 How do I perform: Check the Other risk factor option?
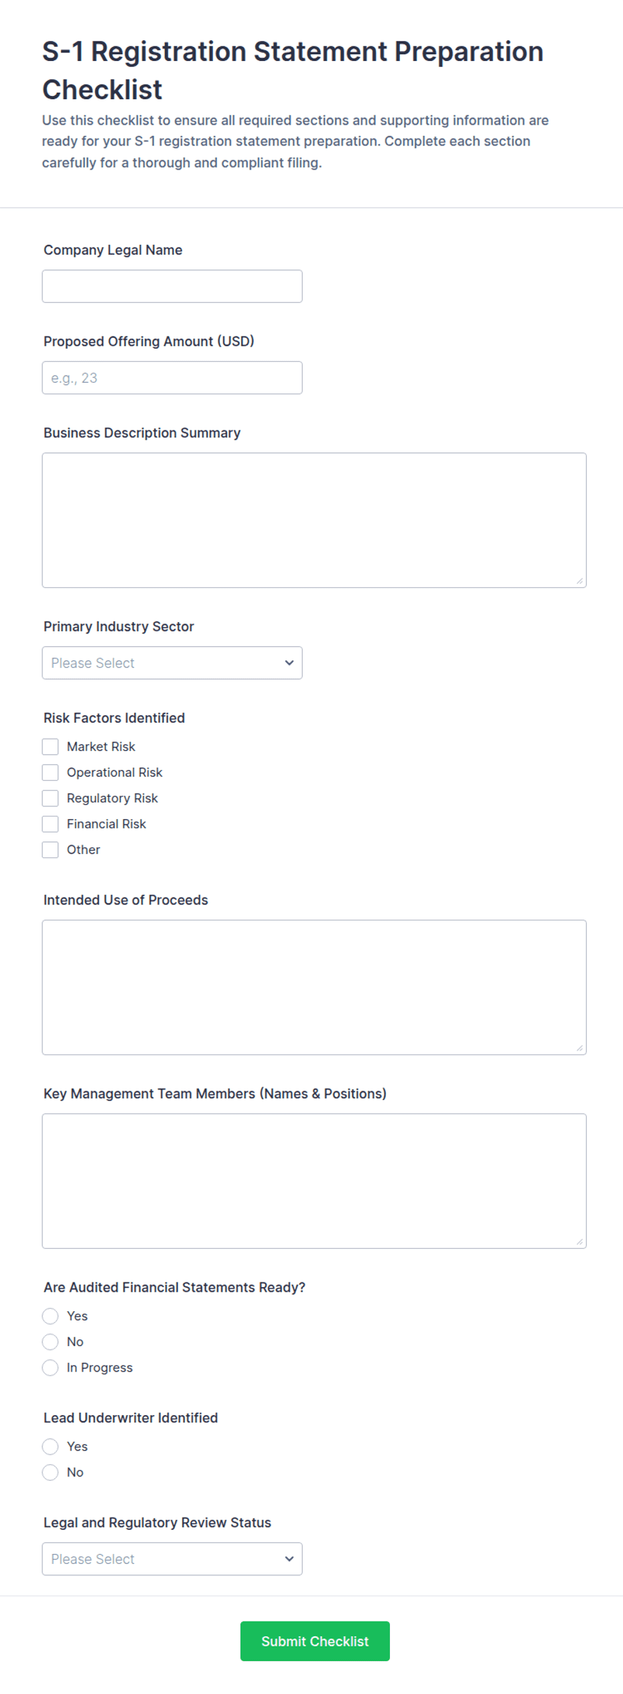pos(50,849)
